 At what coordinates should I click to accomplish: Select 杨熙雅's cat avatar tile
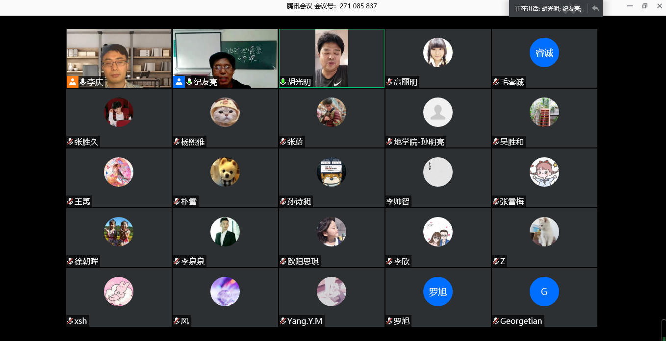225,112
